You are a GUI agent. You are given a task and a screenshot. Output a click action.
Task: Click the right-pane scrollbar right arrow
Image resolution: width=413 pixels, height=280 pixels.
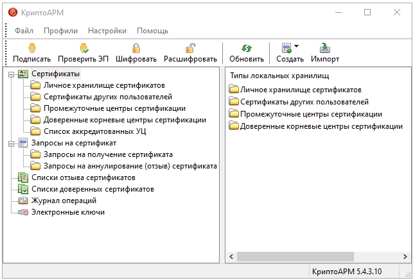coord(405,257)
